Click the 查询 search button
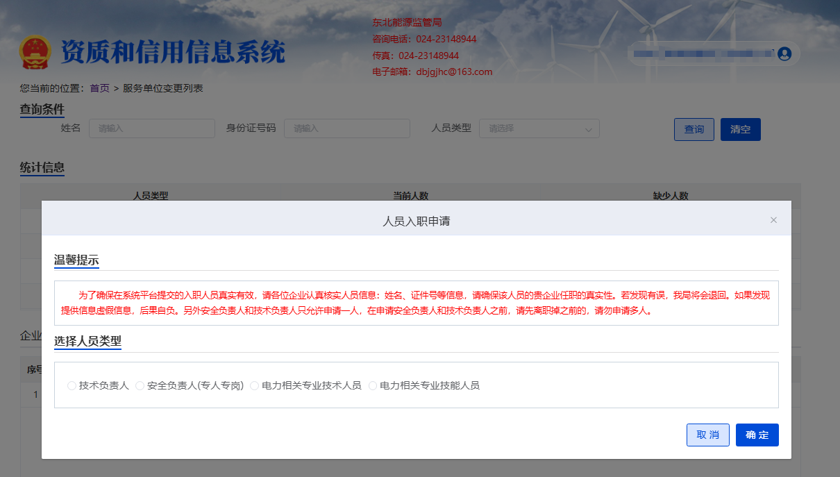840x477 pixels. pyautogui.click(x=694, y=130)
